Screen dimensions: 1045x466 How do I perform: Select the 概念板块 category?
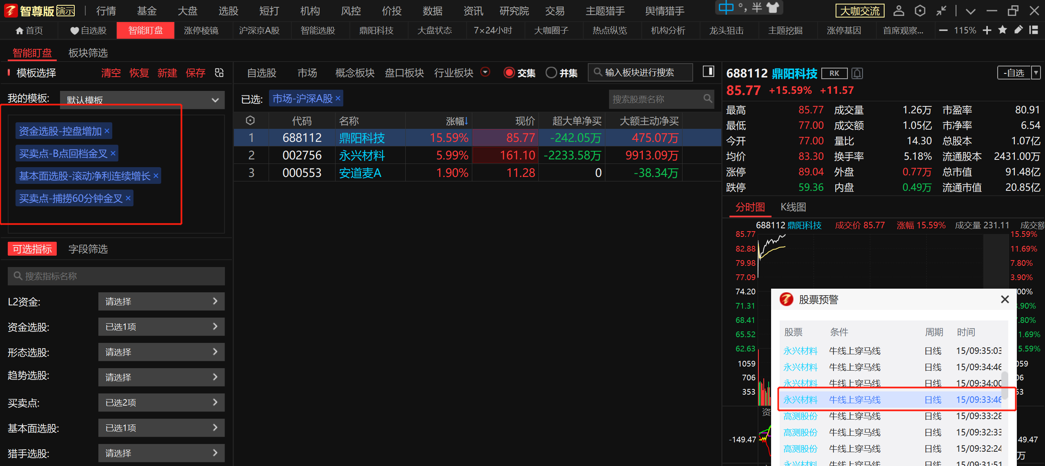pyautogui.click(x=355, y=73)
